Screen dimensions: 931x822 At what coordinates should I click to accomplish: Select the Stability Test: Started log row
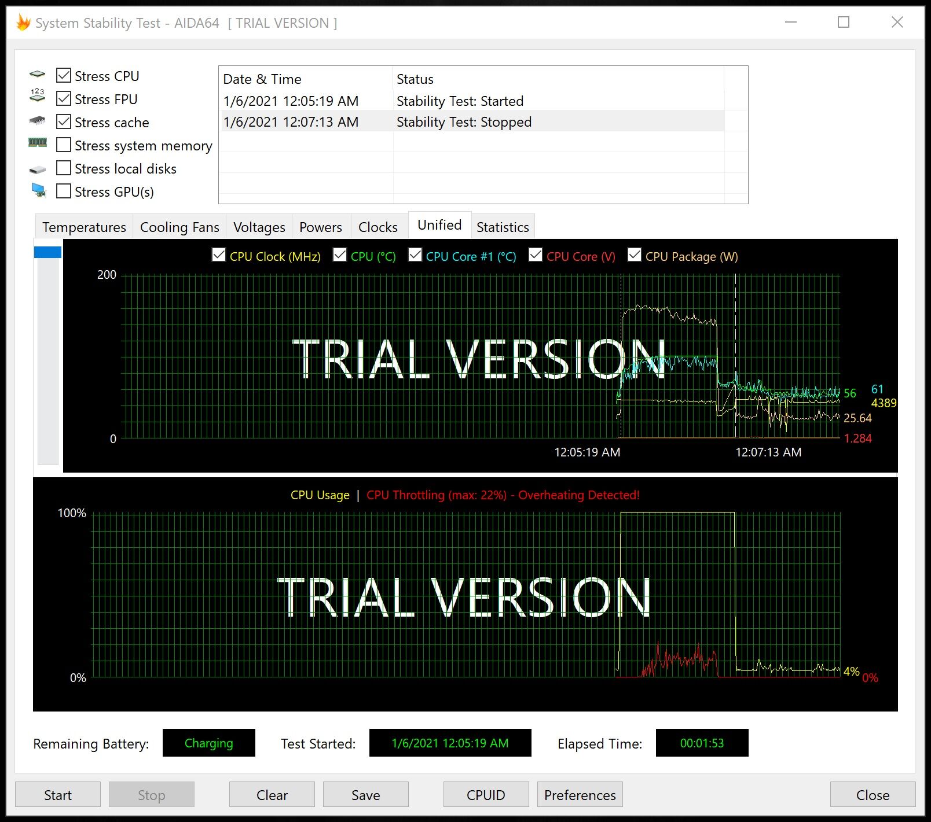point(472,101)
